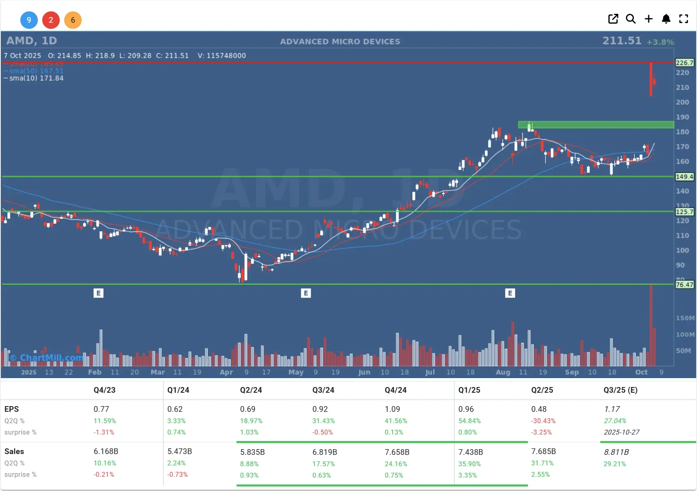Click the red badge showing 2
The width and height of the screenshot is (697, 491).
coord(51,20)
